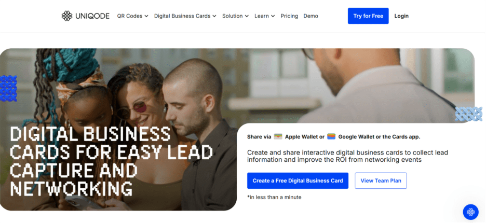
Task: Open the Demo menu item
Action: 310,16
